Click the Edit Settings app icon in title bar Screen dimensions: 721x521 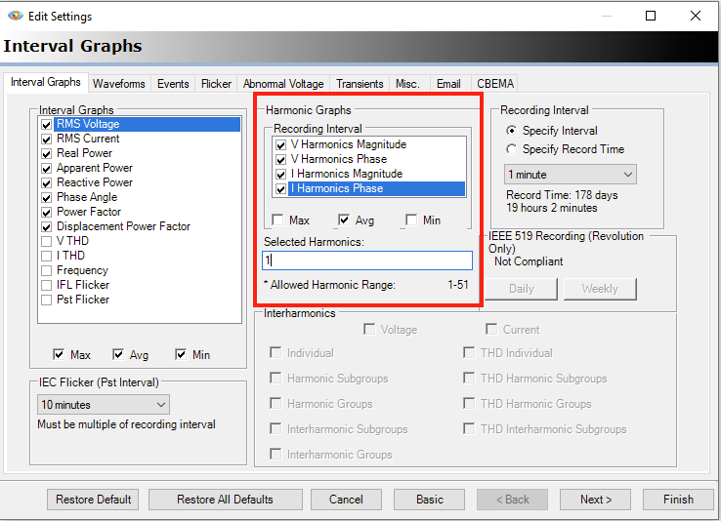[x=15, y=16]
